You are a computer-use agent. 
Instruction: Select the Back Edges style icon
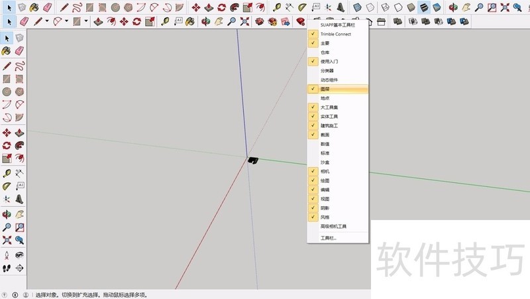[370, 7]
